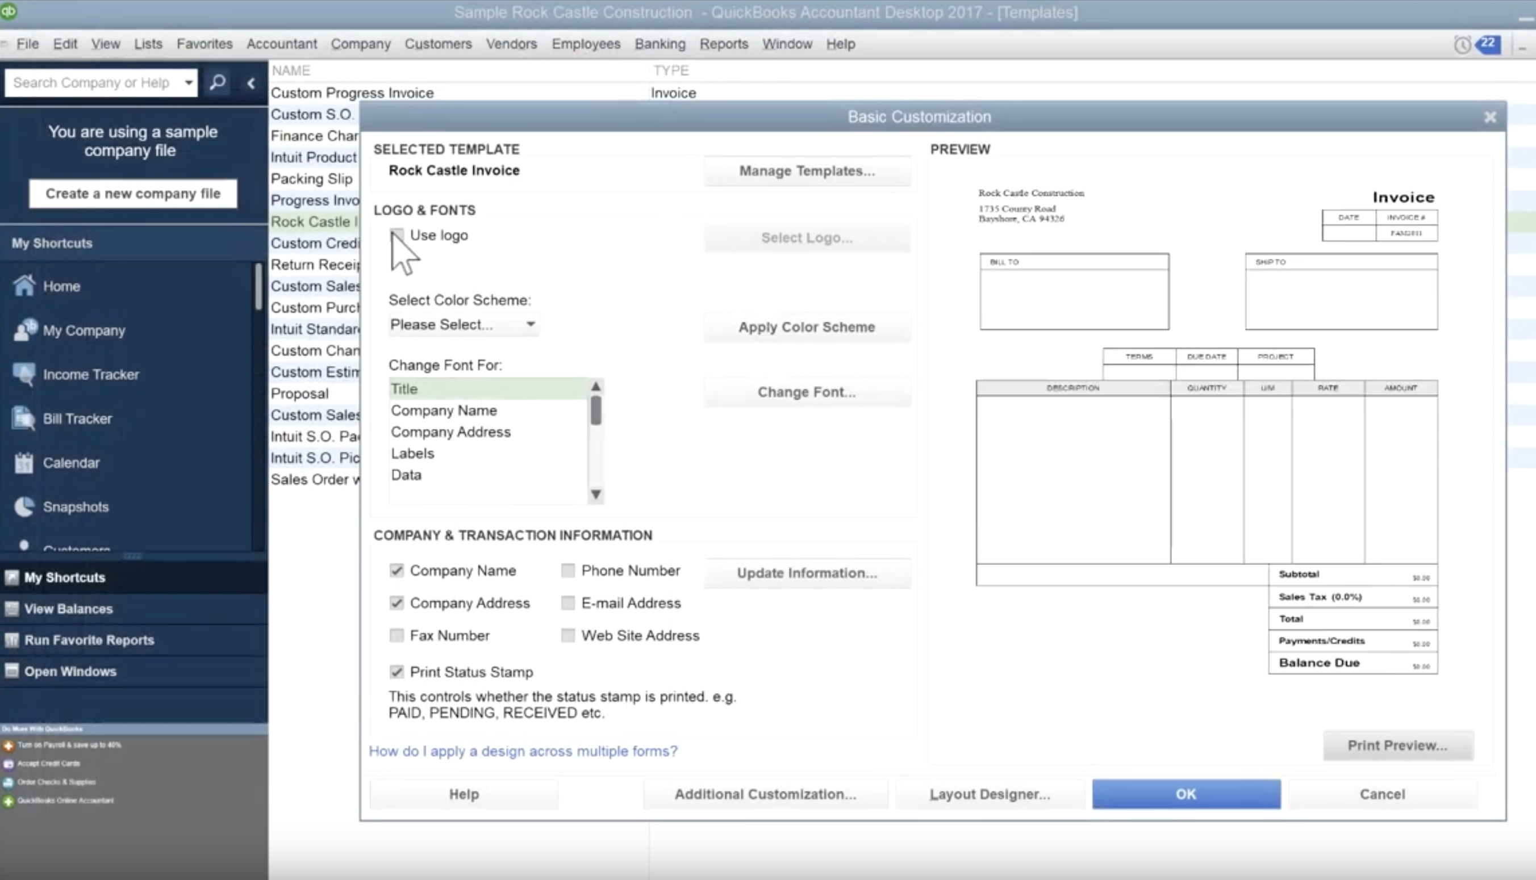Click the How do I apply a design link
The height and width of the screenshot is (880, 1536).
tap(522, 751)
